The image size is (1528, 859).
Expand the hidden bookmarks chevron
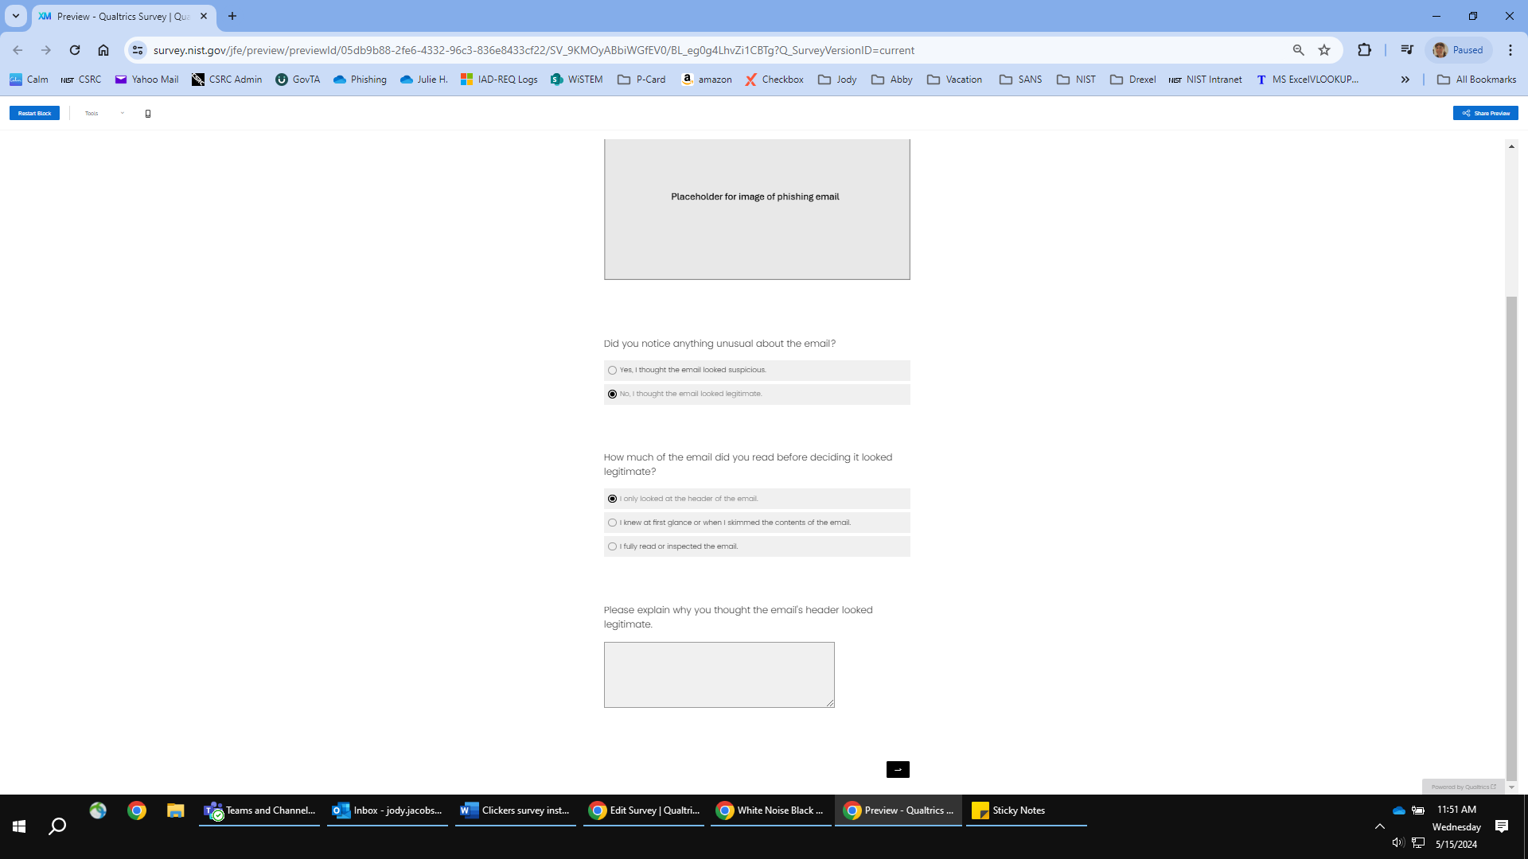click(1405, 80)
